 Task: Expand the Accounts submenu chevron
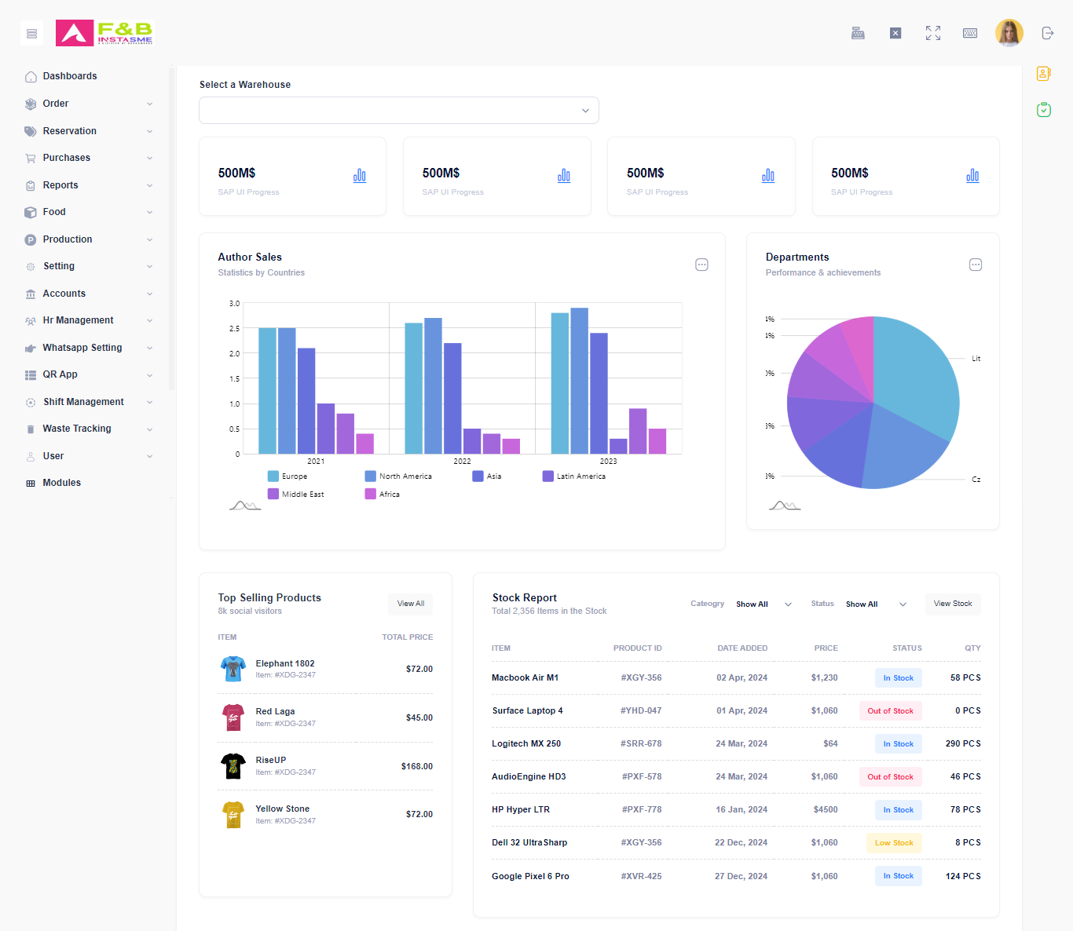point(149,294)
